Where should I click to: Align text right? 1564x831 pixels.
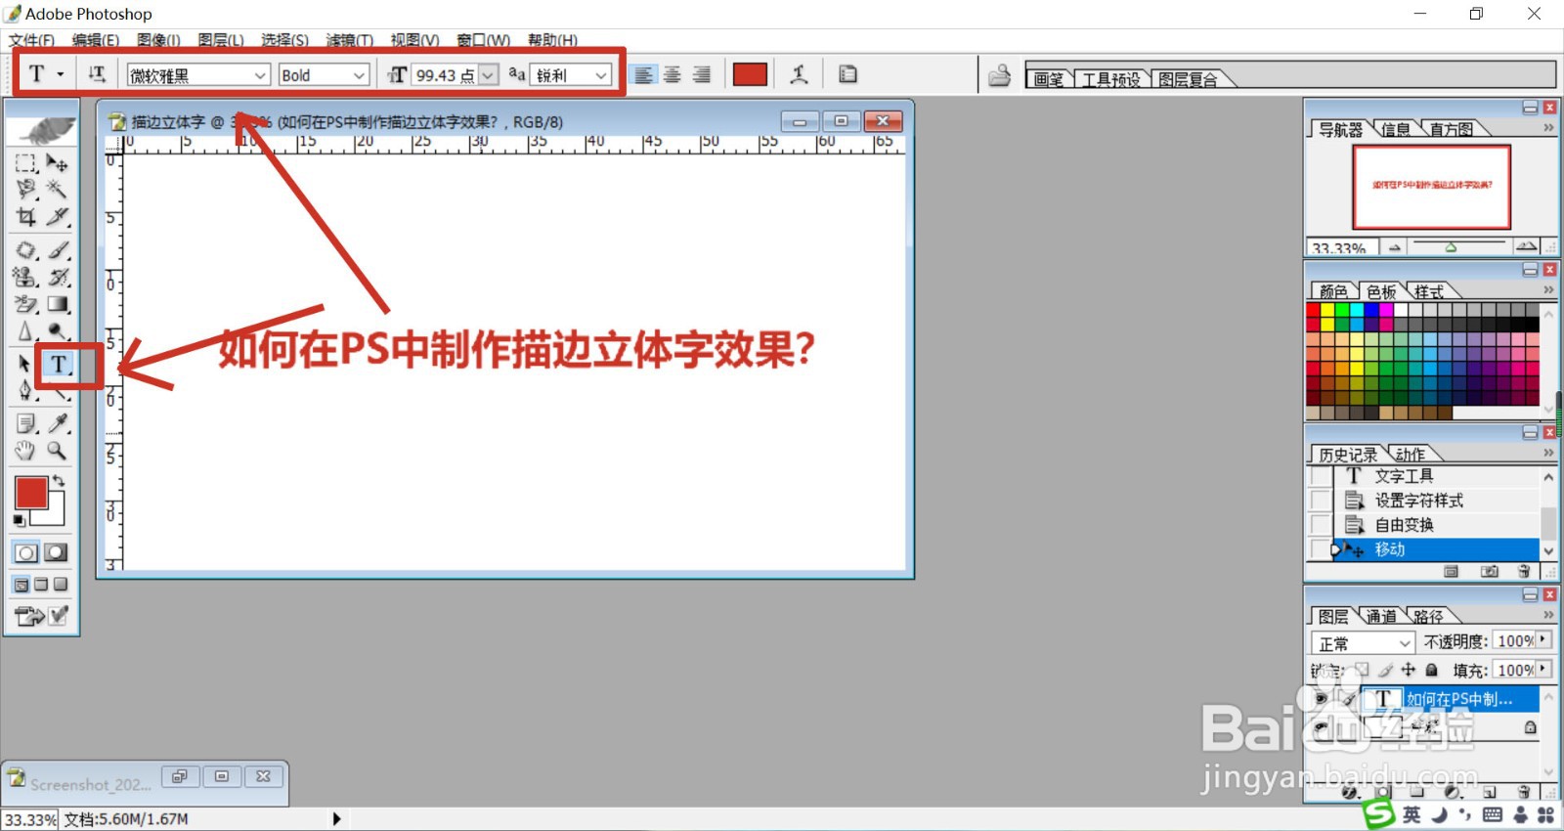[x=702, y=75]
